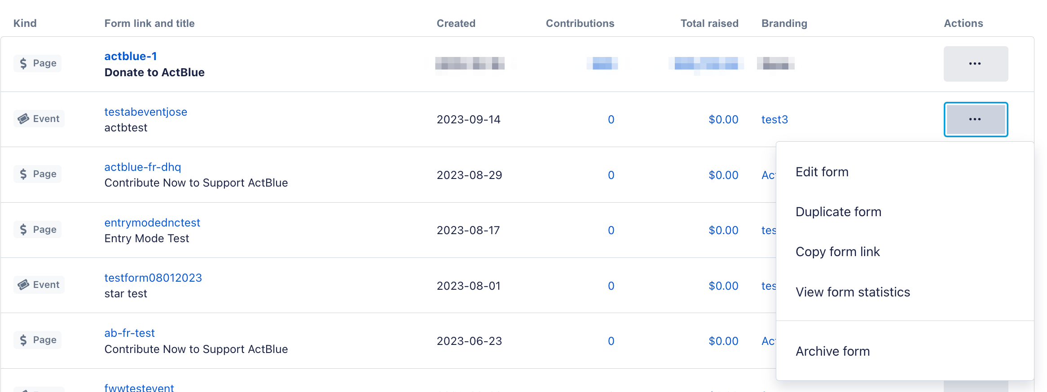Viewport: 1047px width, 392px height.
Task: Select Archive form from the dropdown
Action: 832,352
